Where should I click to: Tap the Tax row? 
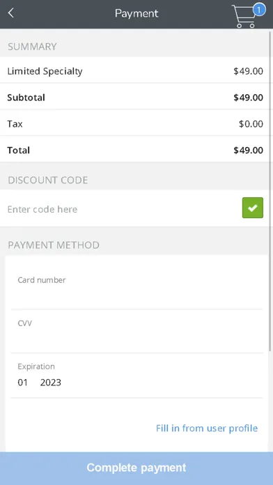click(x=135, y=124)
